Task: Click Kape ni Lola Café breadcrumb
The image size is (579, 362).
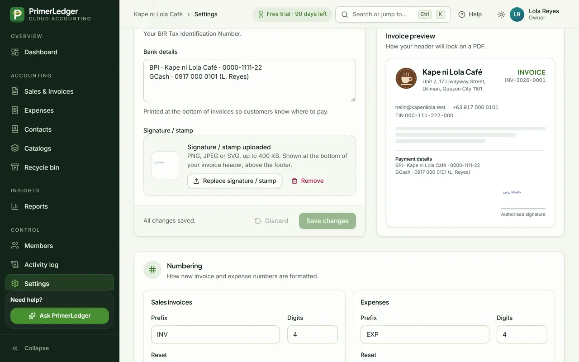Action: [x=158, y=14]
